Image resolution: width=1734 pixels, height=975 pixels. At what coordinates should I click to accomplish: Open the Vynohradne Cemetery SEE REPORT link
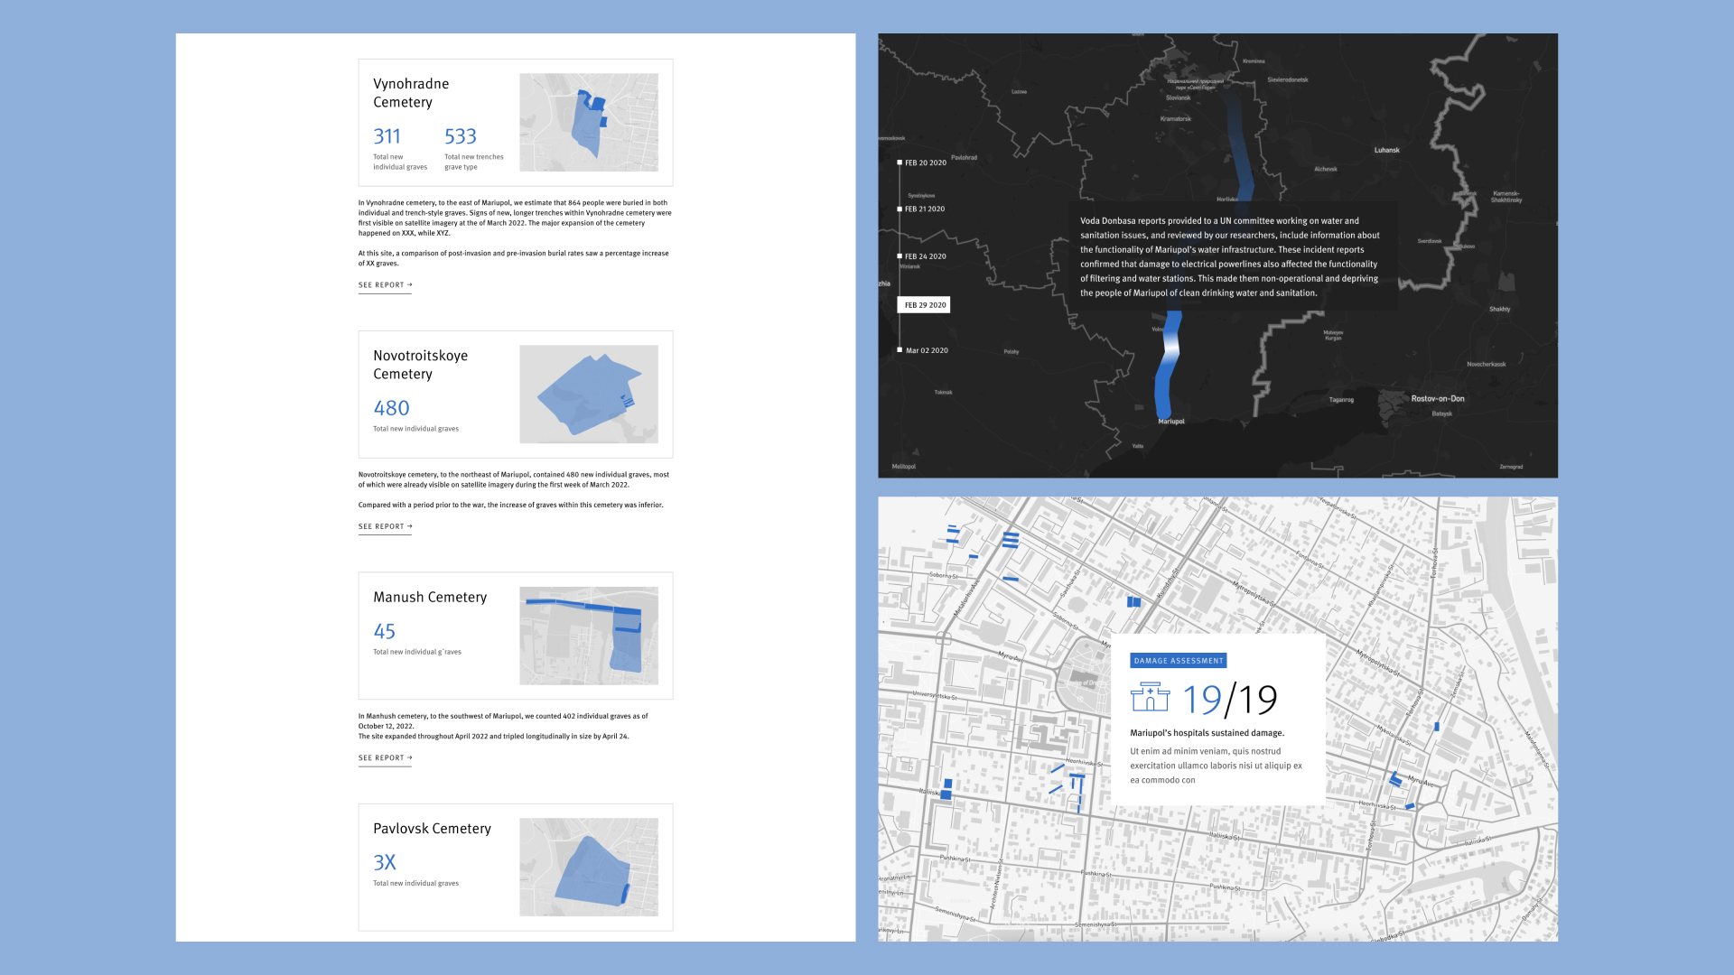[x=385, y=285]
